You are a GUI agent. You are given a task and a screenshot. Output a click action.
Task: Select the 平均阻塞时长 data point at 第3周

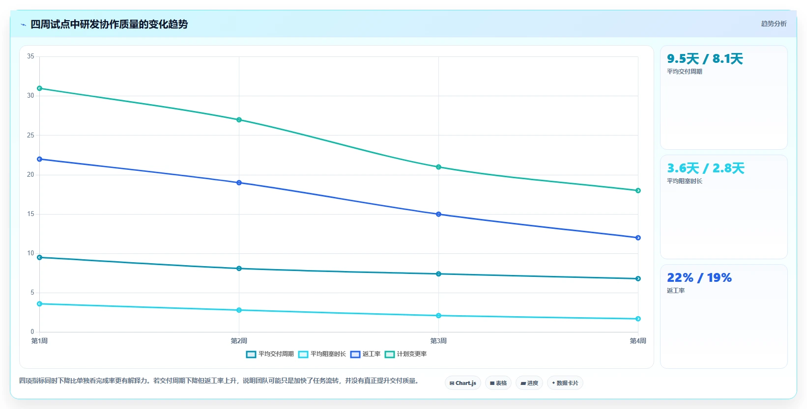coord(439,316)
